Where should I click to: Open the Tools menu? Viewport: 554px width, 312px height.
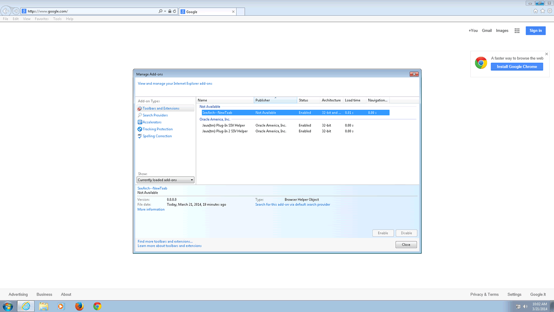[57, 19]
